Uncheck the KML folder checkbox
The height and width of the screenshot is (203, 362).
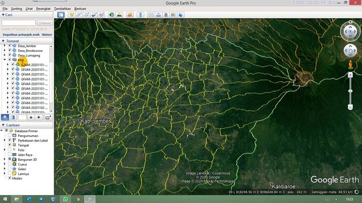pos(10,60)
